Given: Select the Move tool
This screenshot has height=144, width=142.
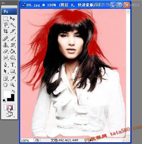Looking at the screenshot, I should click(x=13, y=19).
